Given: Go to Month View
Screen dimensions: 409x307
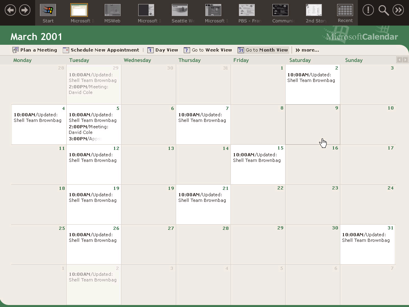Looking at the screenshot, I should pyautogui.click(x=263, y=50).
